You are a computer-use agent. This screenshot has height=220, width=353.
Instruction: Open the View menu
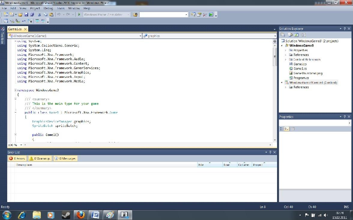point(23,8)
